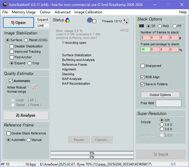Image resolution: width=189 pixels, height=167 pixels.
Task: Choose PNG as output format
Action: click(x=160, y=26)
